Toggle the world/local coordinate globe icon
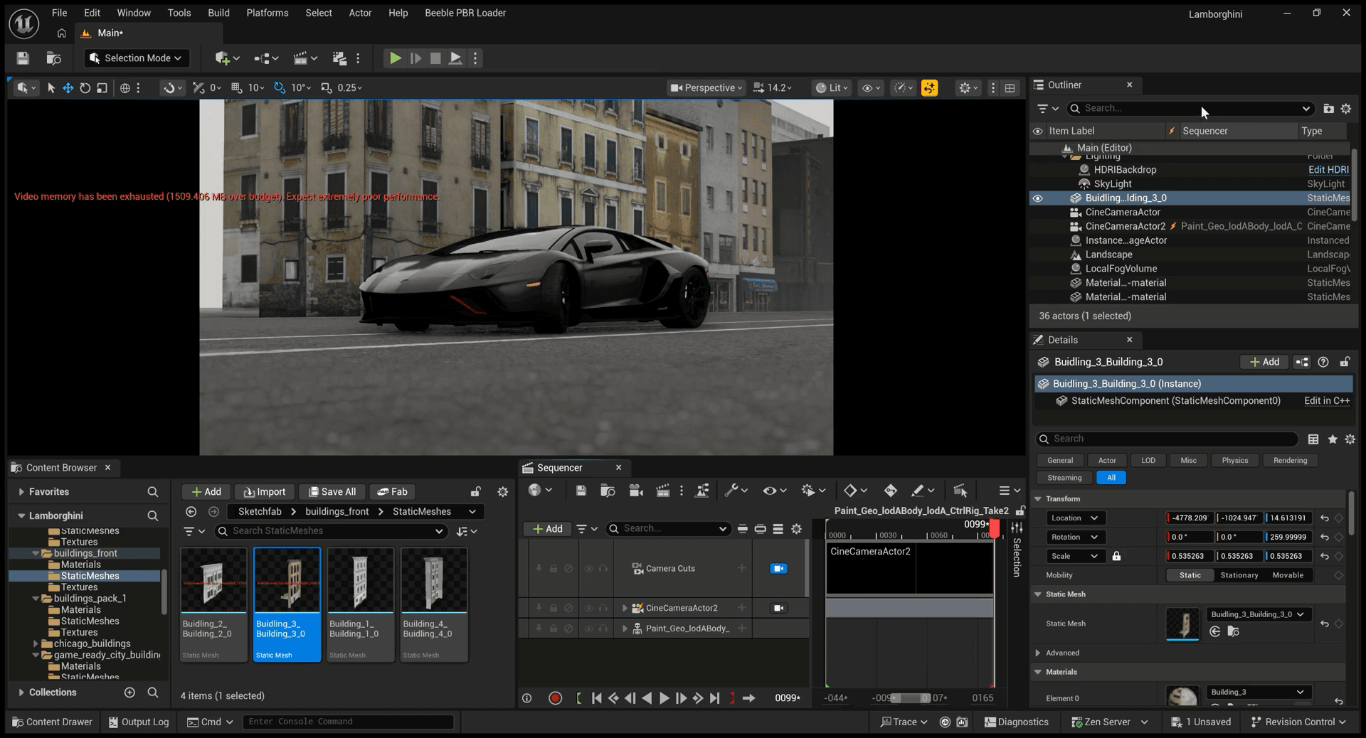The width and height of the screenshot is (1366, 738). point(125,88)
